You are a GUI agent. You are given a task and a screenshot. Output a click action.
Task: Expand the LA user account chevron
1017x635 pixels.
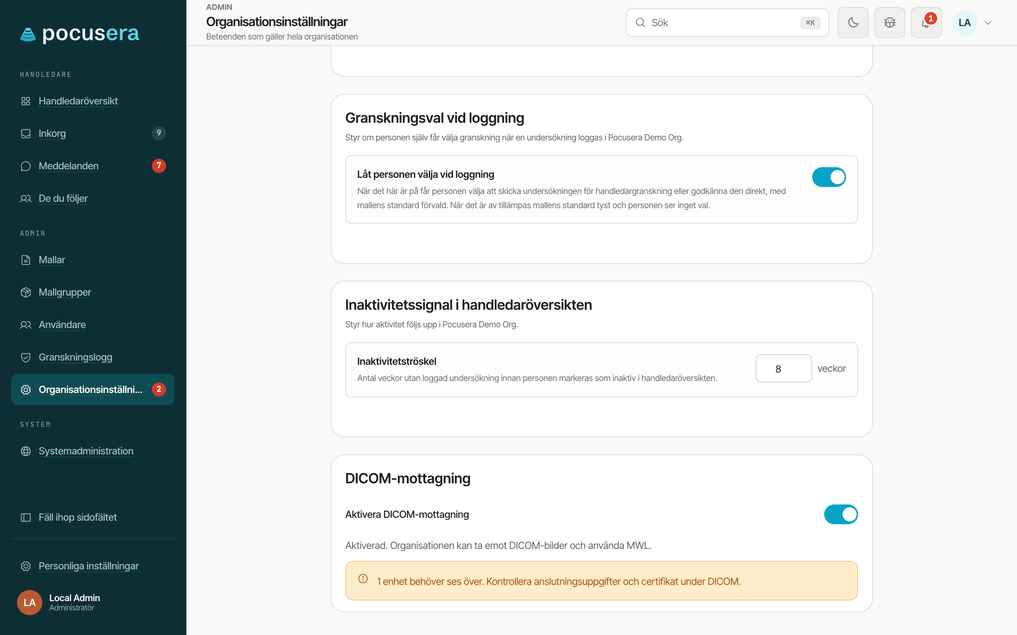[988, 23]
